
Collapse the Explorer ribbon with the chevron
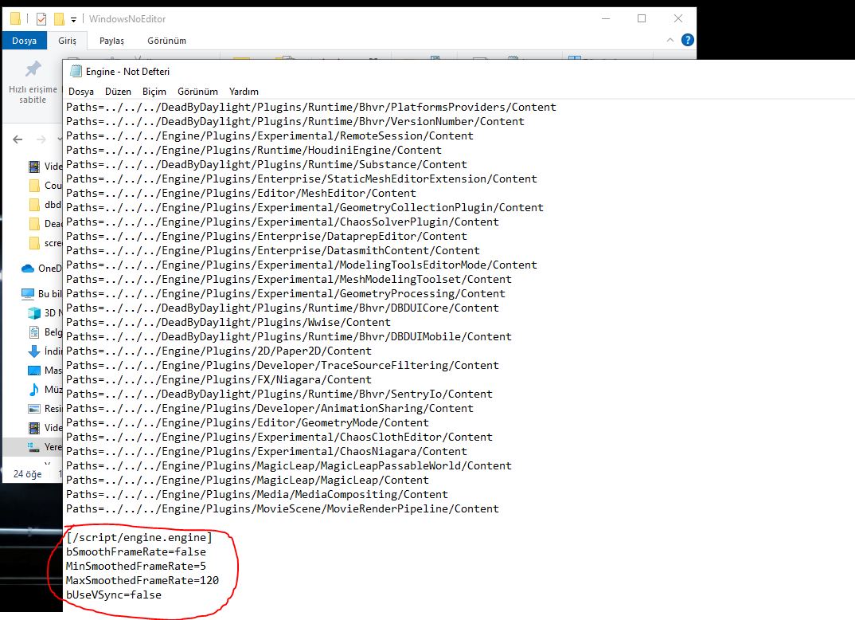click(x=670, y=40)
